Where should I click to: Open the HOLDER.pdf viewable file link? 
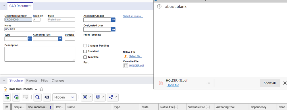point(136,65)
